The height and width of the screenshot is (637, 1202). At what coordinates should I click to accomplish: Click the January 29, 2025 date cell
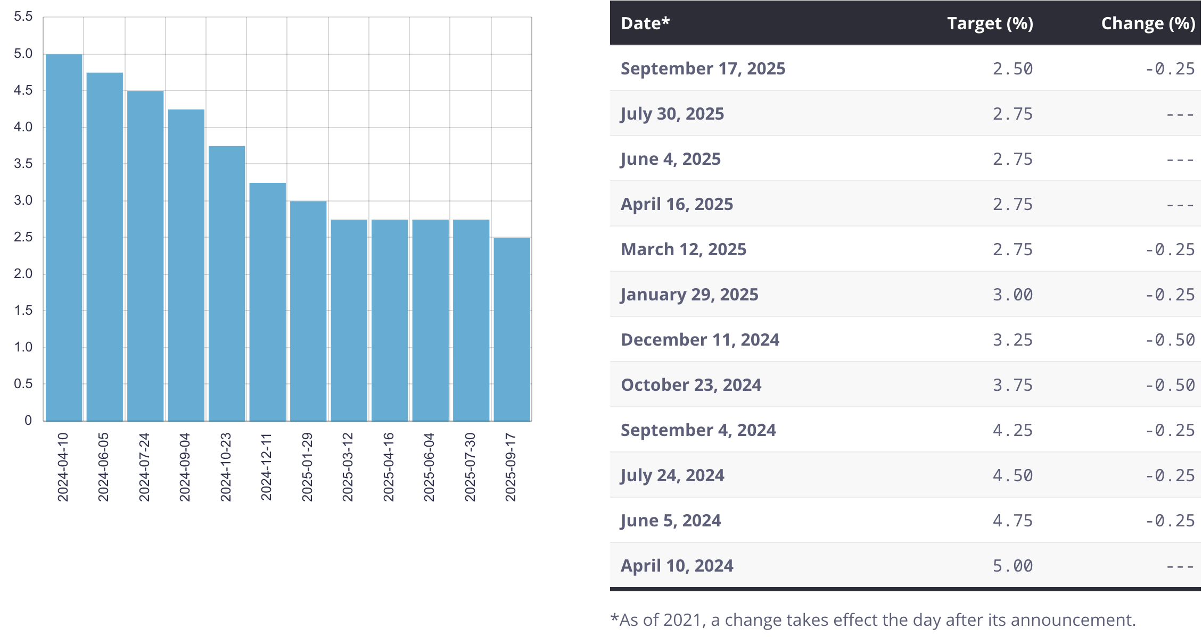[689, 295]
